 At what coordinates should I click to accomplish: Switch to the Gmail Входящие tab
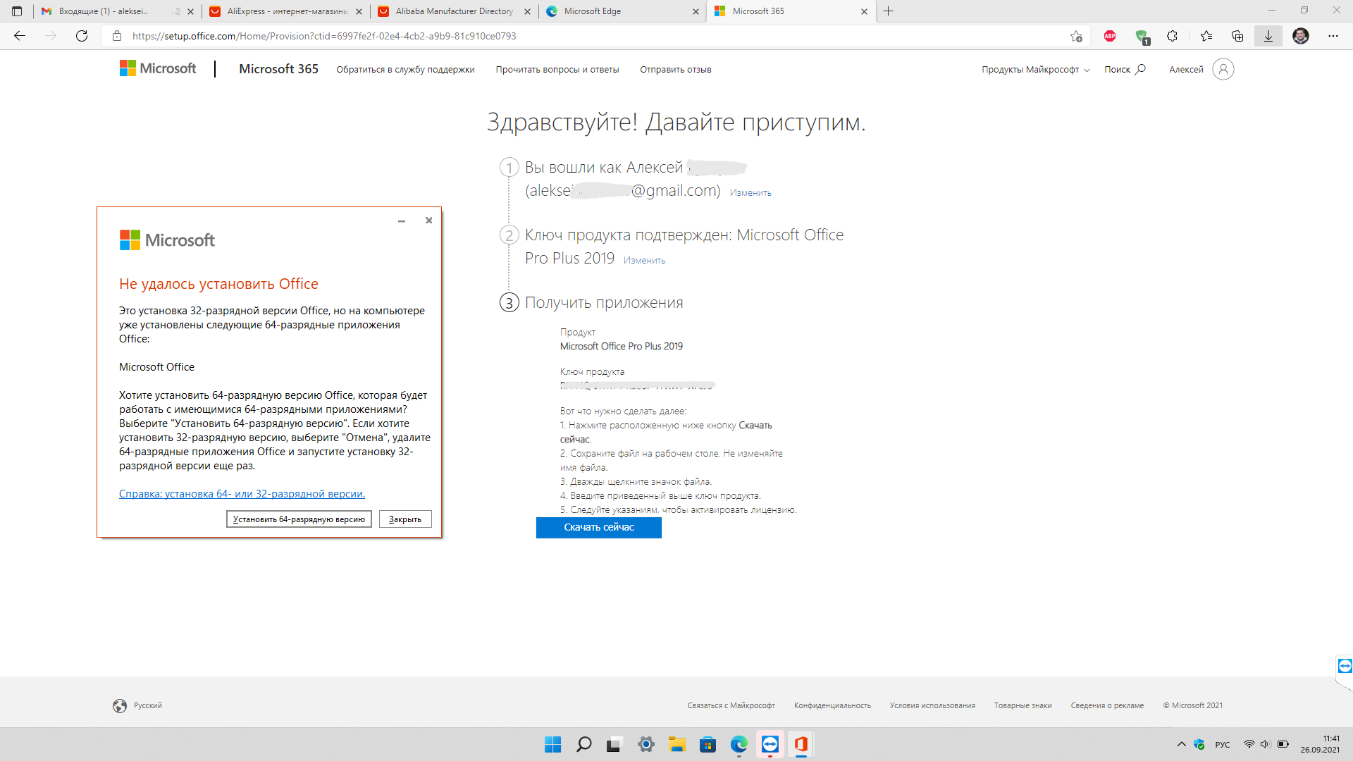(x=116, y=11)
